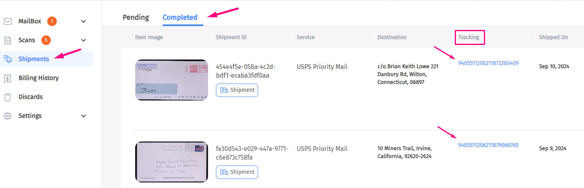Viewport: 584px width, 188px height.
Task: Expand the Settings chevron
Action: click(x=84, y=116)
